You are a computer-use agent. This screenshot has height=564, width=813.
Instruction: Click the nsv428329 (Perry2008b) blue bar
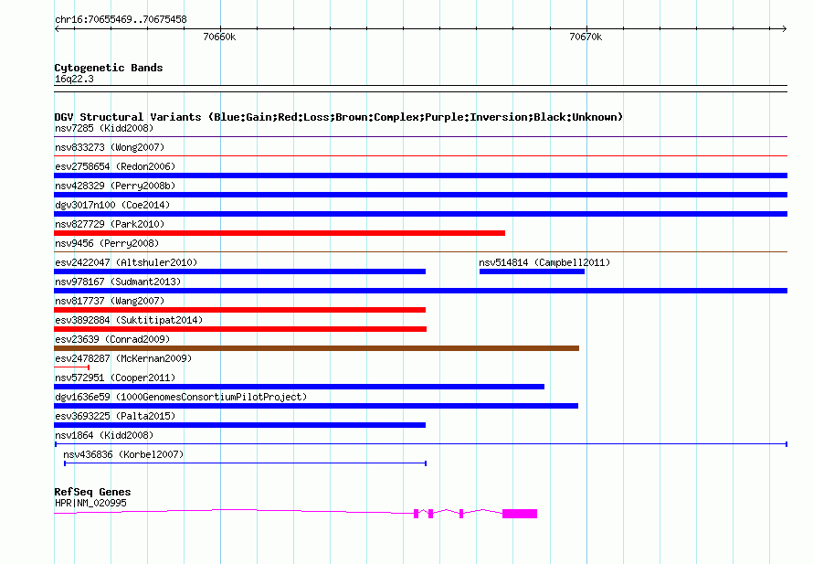point(420,195)
